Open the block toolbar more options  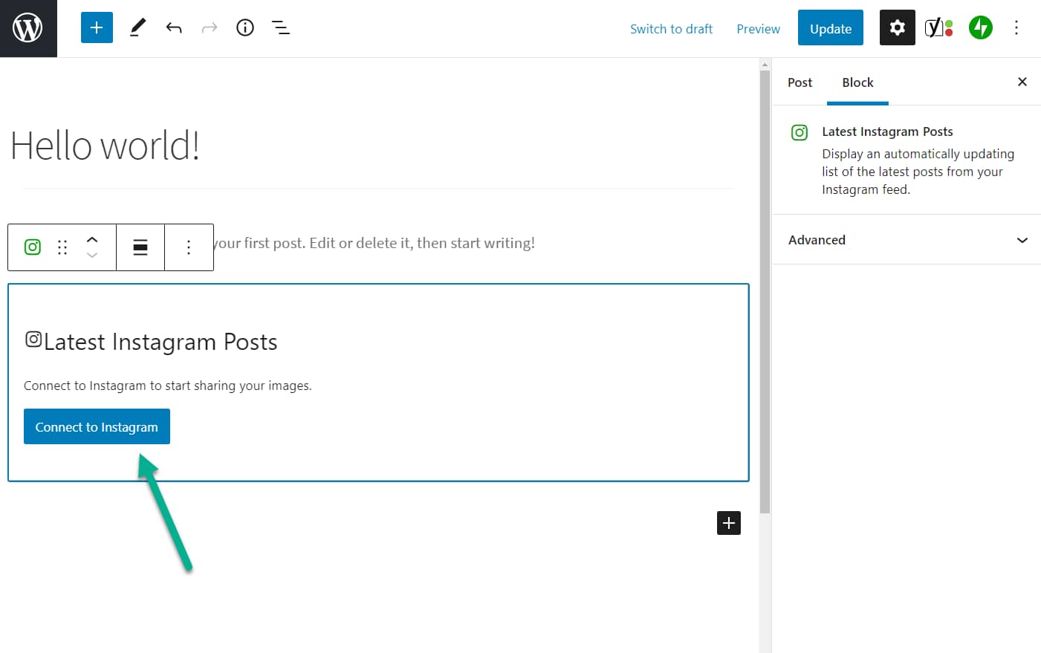(x=189, y=247)
